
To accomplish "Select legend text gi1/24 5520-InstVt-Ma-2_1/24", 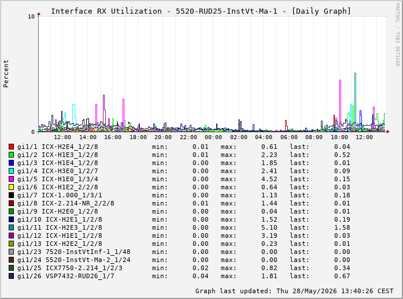I will tap(74, 260).
